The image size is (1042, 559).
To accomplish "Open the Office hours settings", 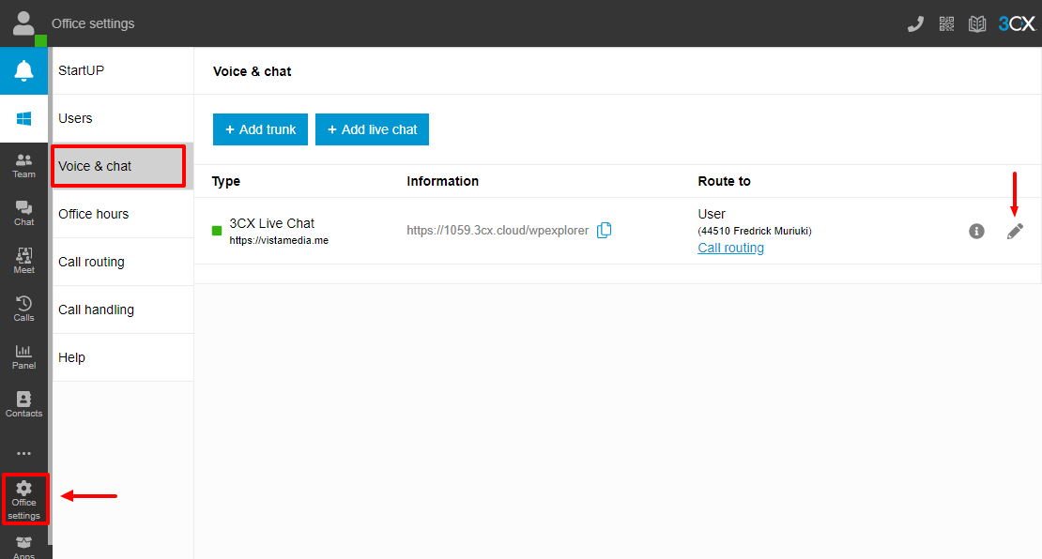I will coord(123,214).
